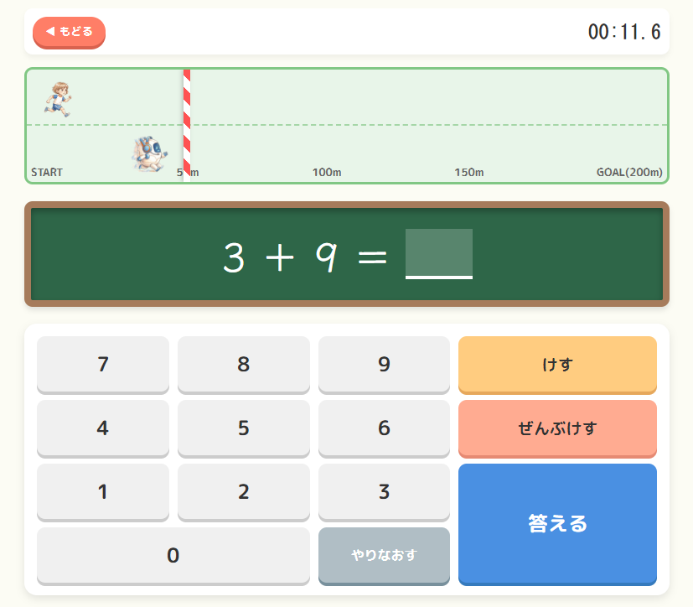Click the 150m marker label
The height and width of the screenshot is (607, 693).
click(x=469, y=172)
